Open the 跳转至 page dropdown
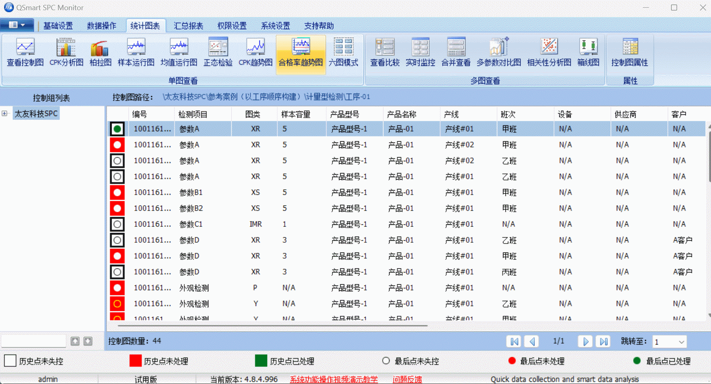711x384 pixels. pos(682,342)
